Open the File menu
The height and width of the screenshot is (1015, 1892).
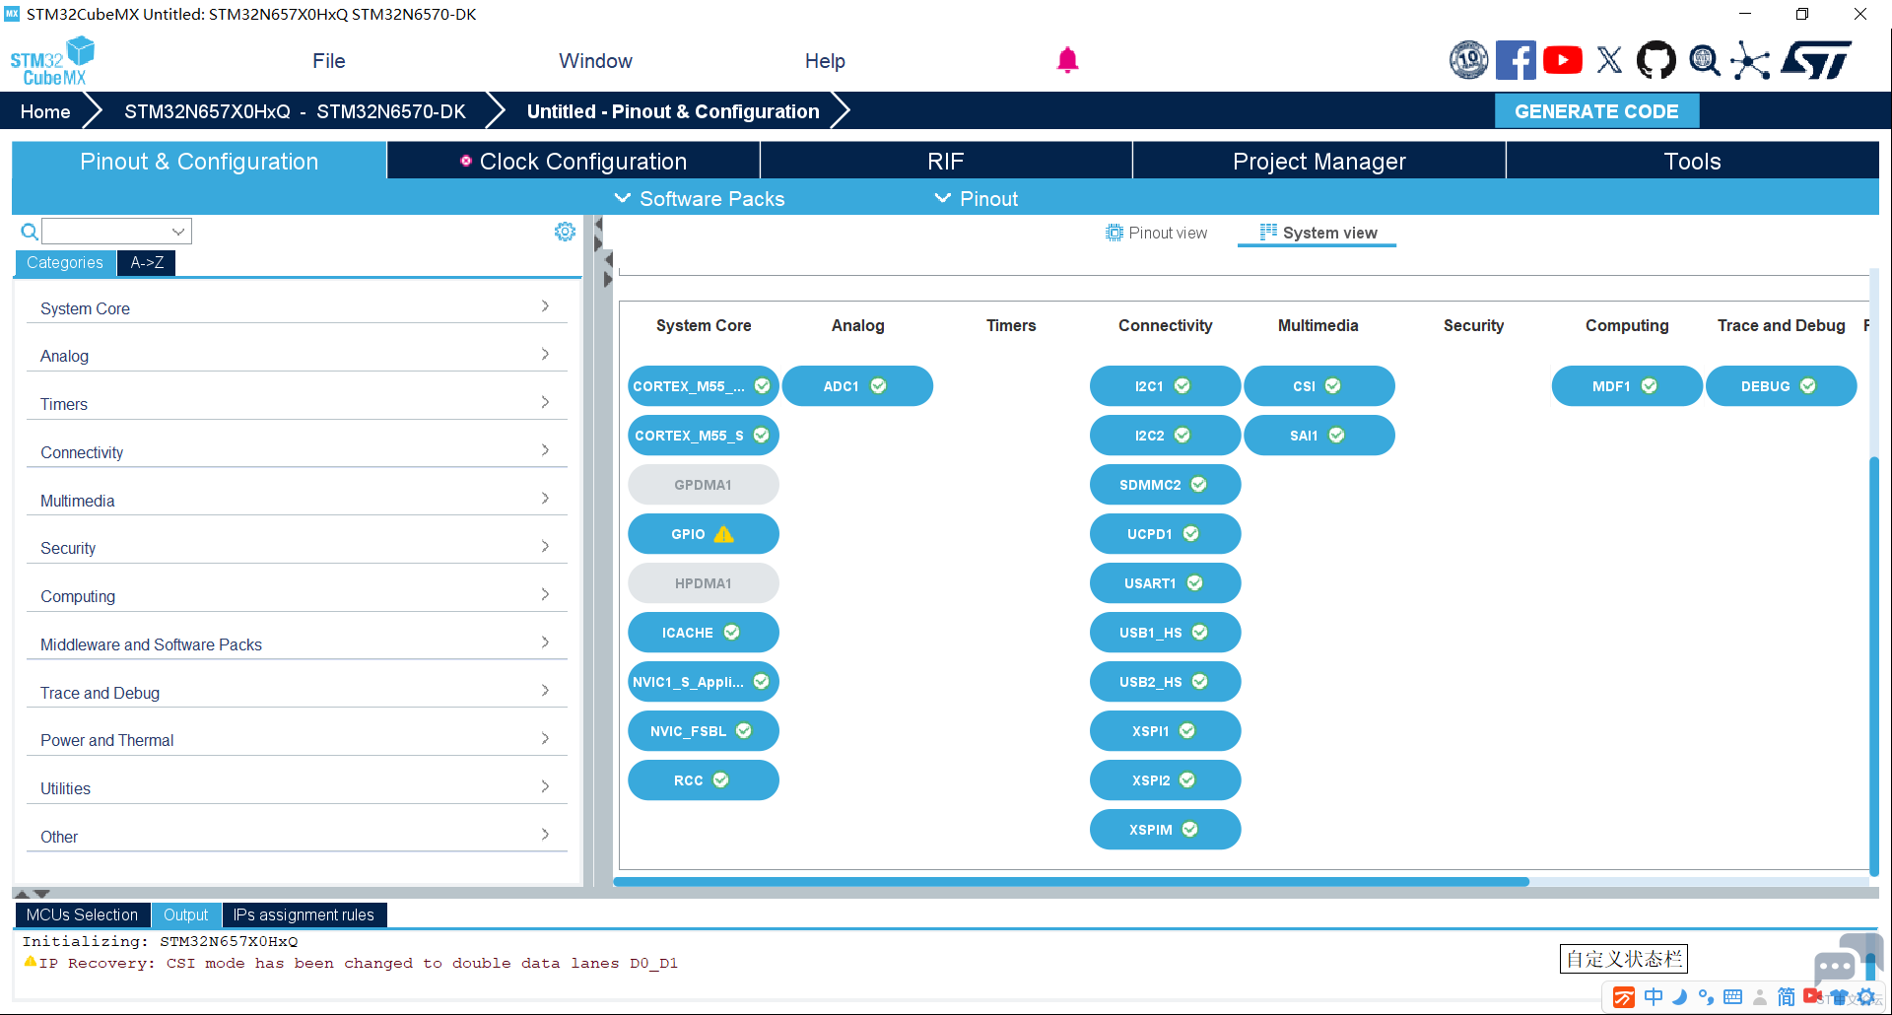(x=329, y=61)
